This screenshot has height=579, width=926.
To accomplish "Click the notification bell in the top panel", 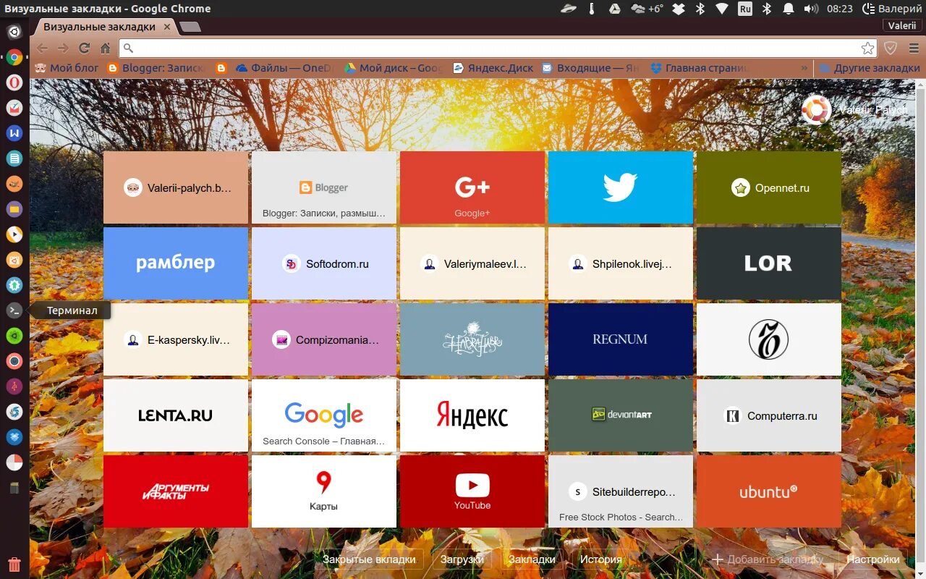I will (x=789, y=9).
